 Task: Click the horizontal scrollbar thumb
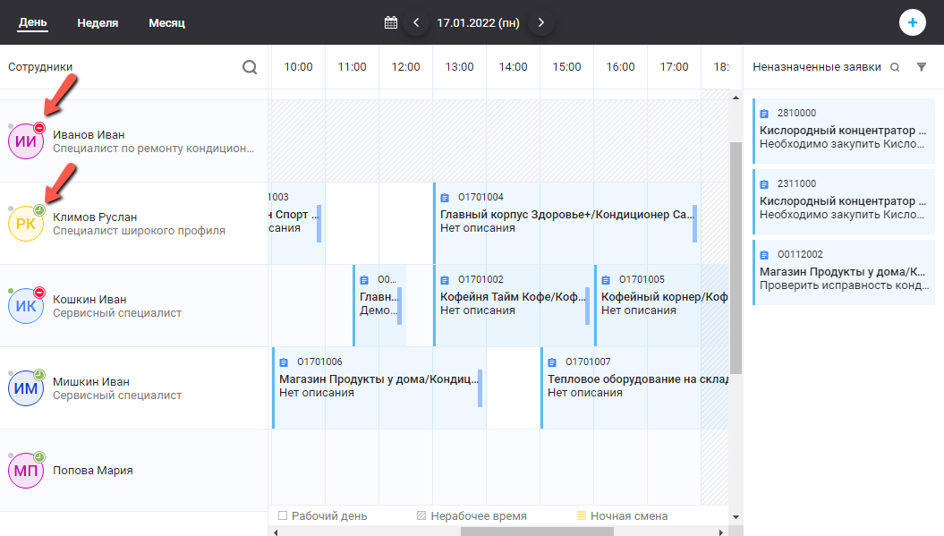pos(537,532)
